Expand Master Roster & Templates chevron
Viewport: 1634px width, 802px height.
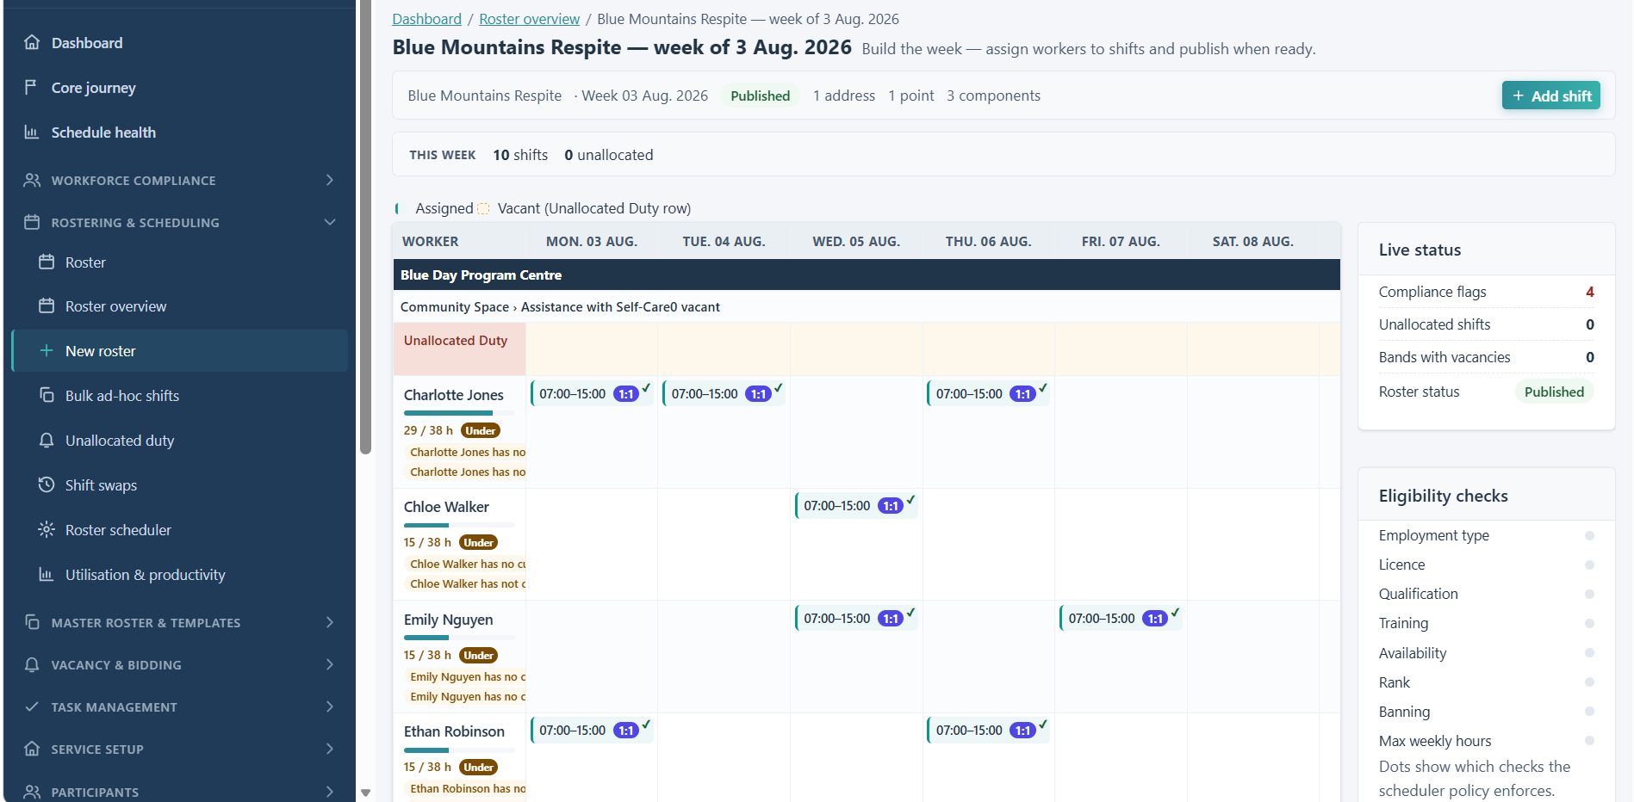(x=330, y=622)
